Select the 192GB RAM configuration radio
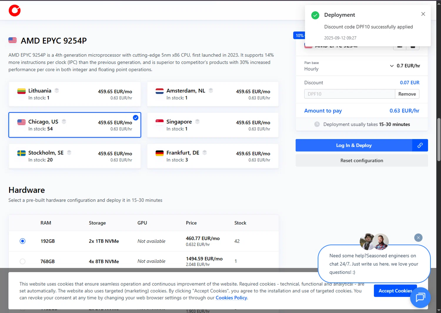Viewport: 441px width, 313px height. tap(23, 241)
